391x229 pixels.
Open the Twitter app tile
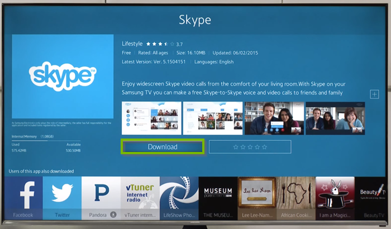pos(62,198)
